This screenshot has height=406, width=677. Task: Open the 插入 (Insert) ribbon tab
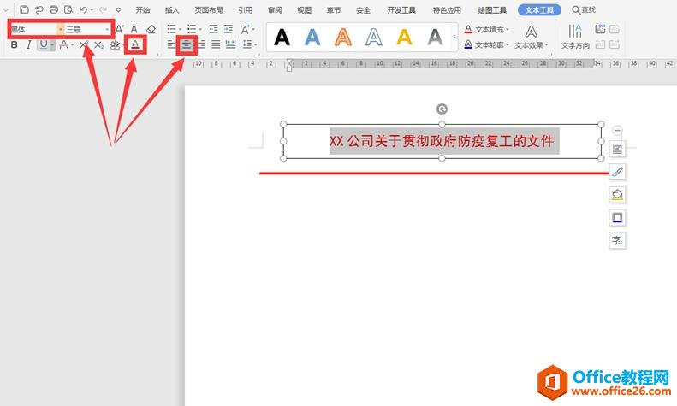pyautogui.click(x=172, y=10)
